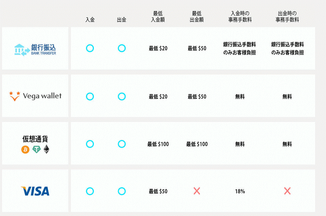Screen dimensions: 326x216
Task: Click the red X in VISA withdrawal fee
Action: (287, 191)
